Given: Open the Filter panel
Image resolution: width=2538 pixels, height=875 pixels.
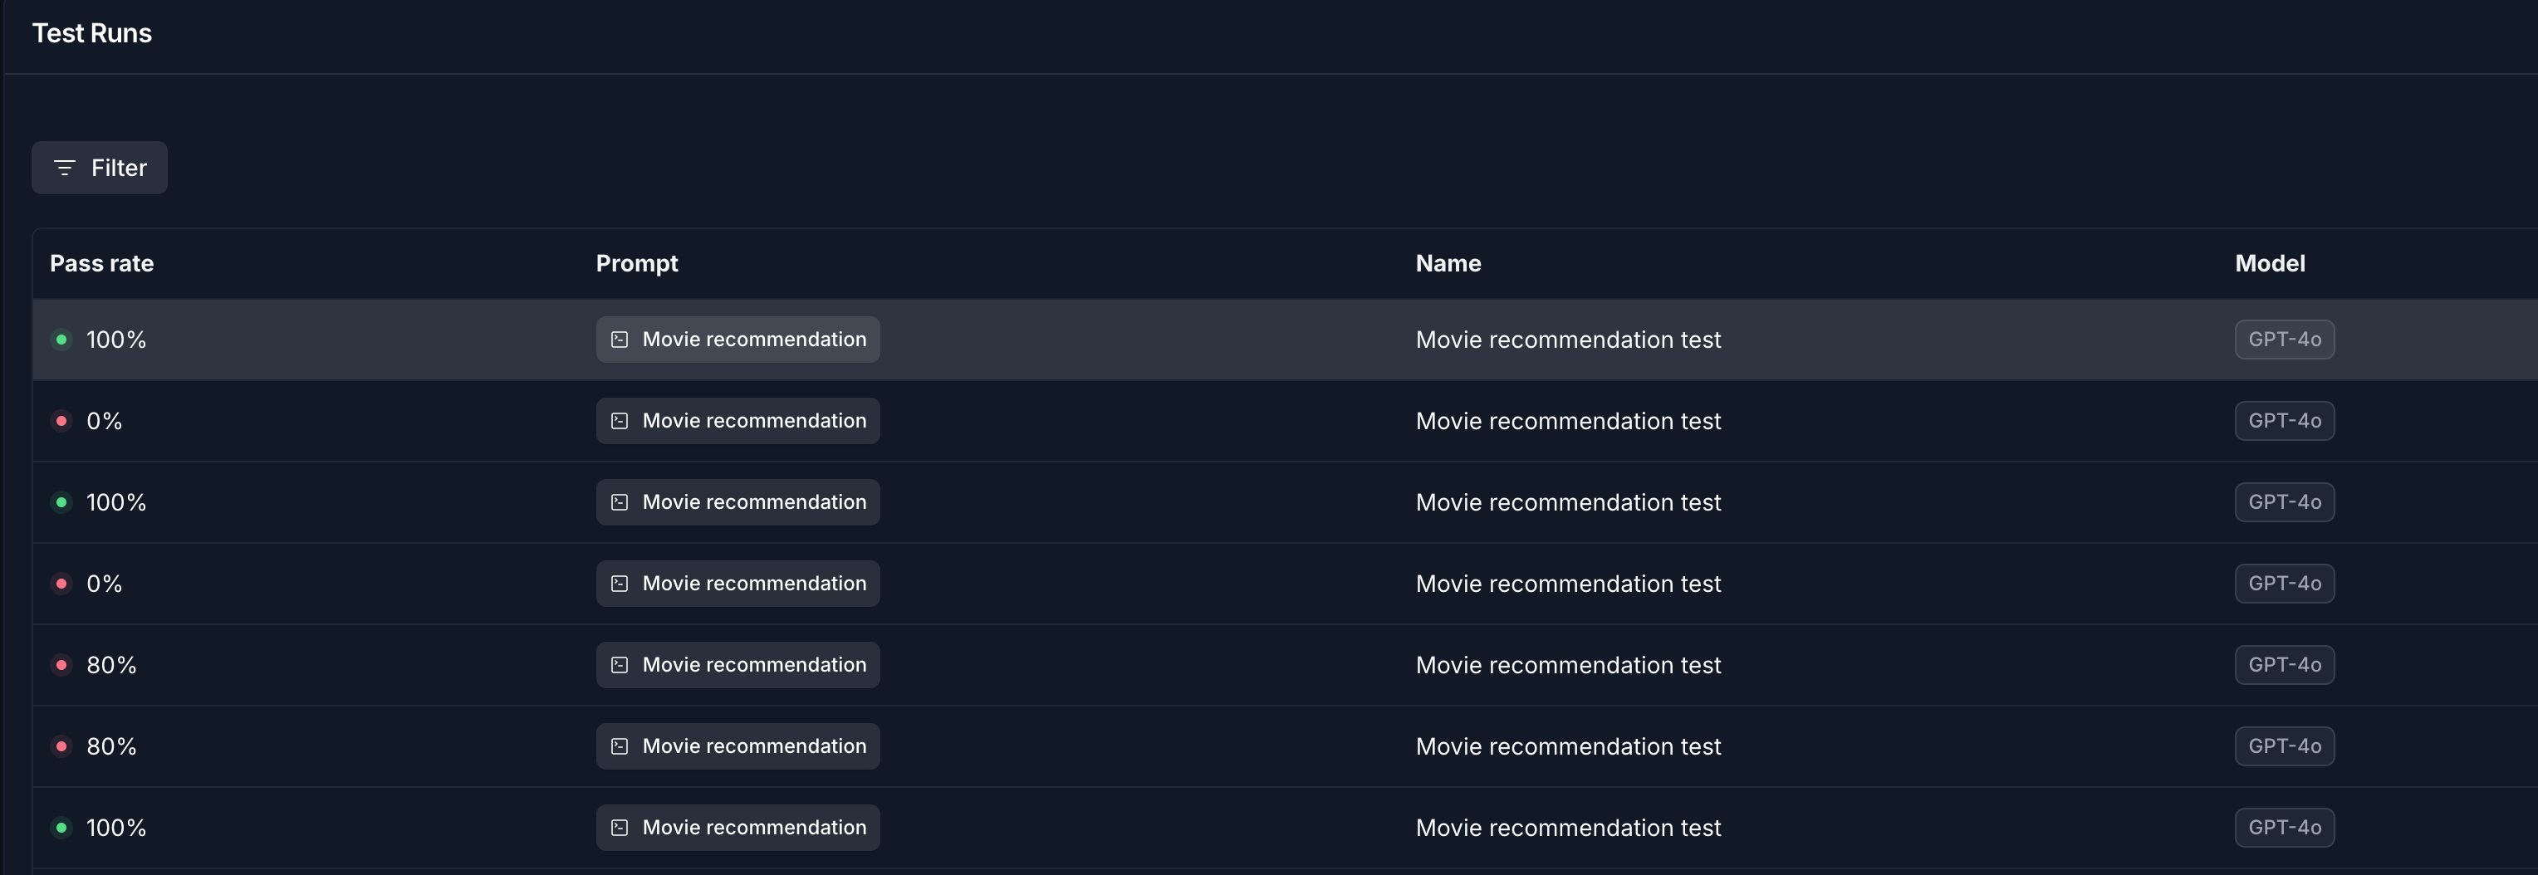Looking at the screenshot, I should point(99,168).
